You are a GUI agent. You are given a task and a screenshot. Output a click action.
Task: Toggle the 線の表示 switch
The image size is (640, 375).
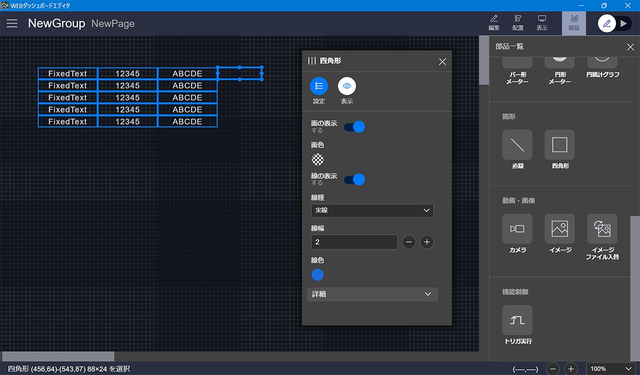pyautogui.click(x=354, y=179)
